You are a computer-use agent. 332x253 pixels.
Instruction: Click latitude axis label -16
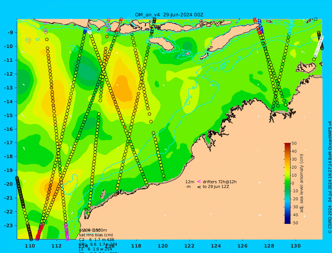(x=8, y=129)
